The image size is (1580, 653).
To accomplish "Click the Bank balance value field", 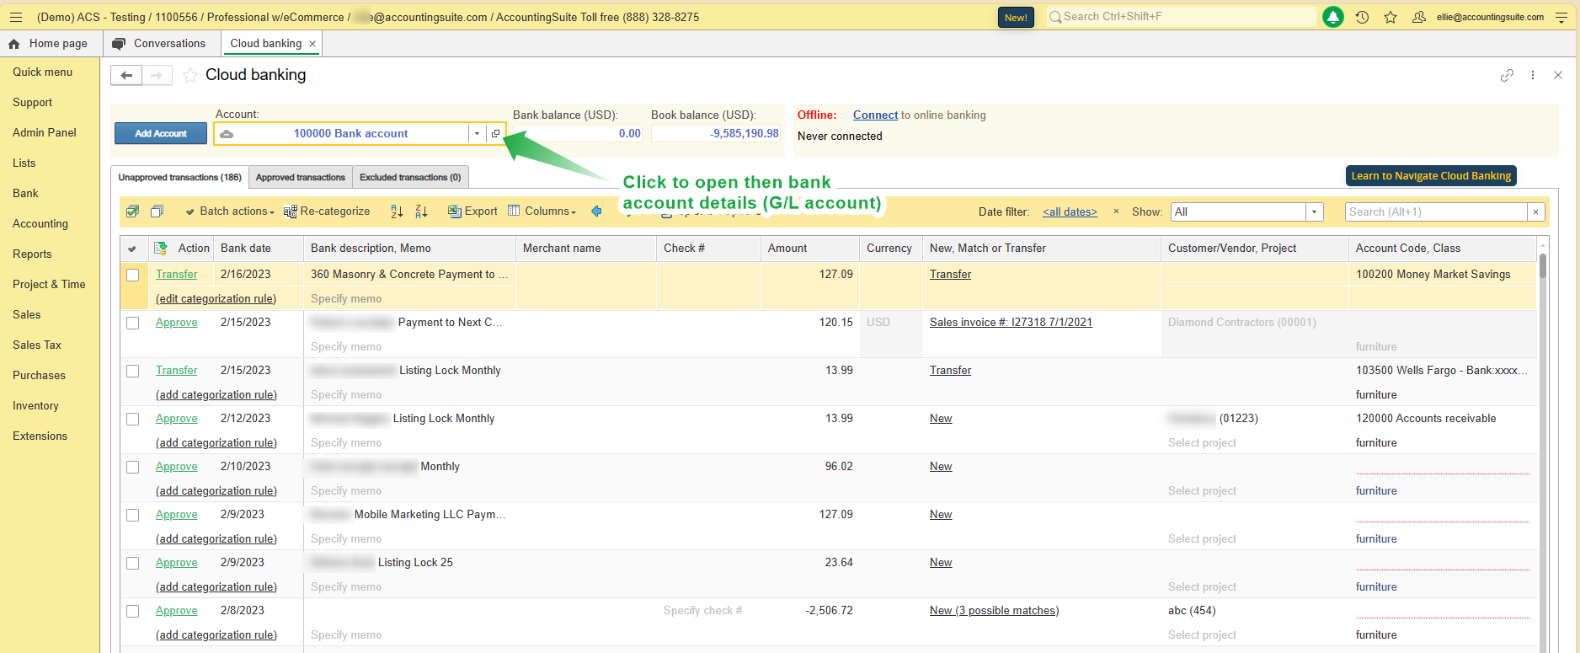I will click(578, 133).
